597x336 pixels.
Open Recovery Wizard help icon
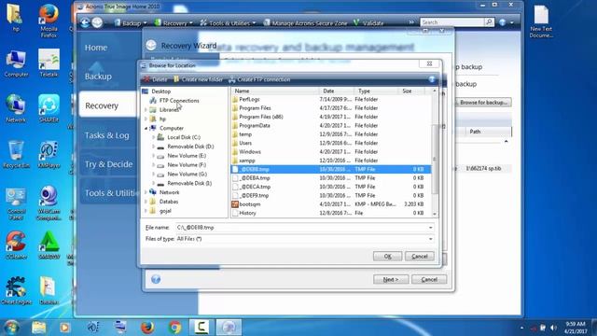click(156, 279)
